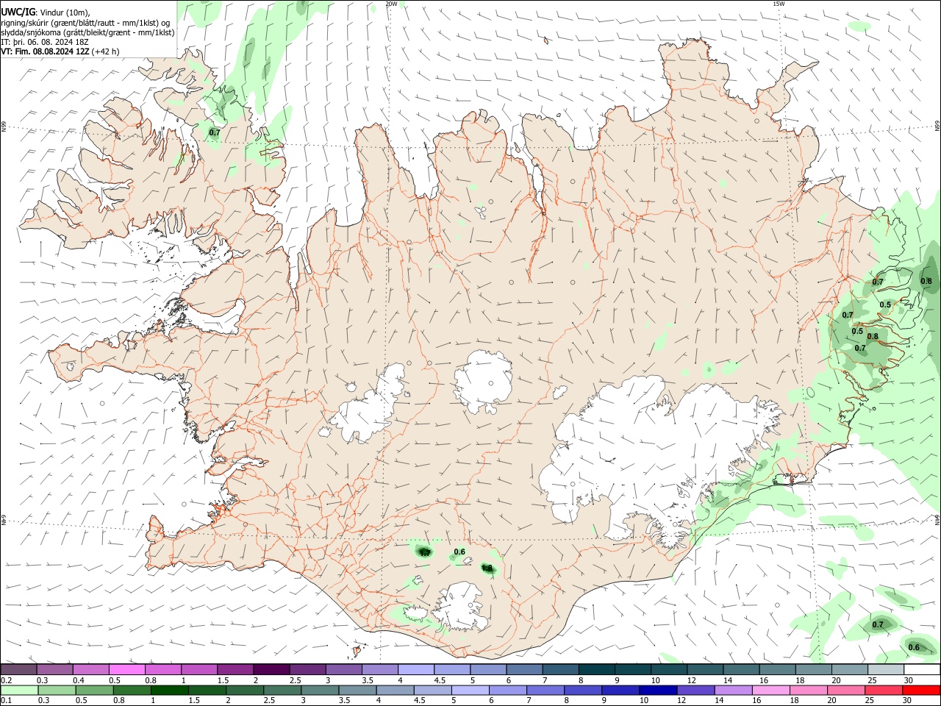Select the lower legend swatch between 8 and 9
Screen dimensions: 941x706
click(584, 690)
